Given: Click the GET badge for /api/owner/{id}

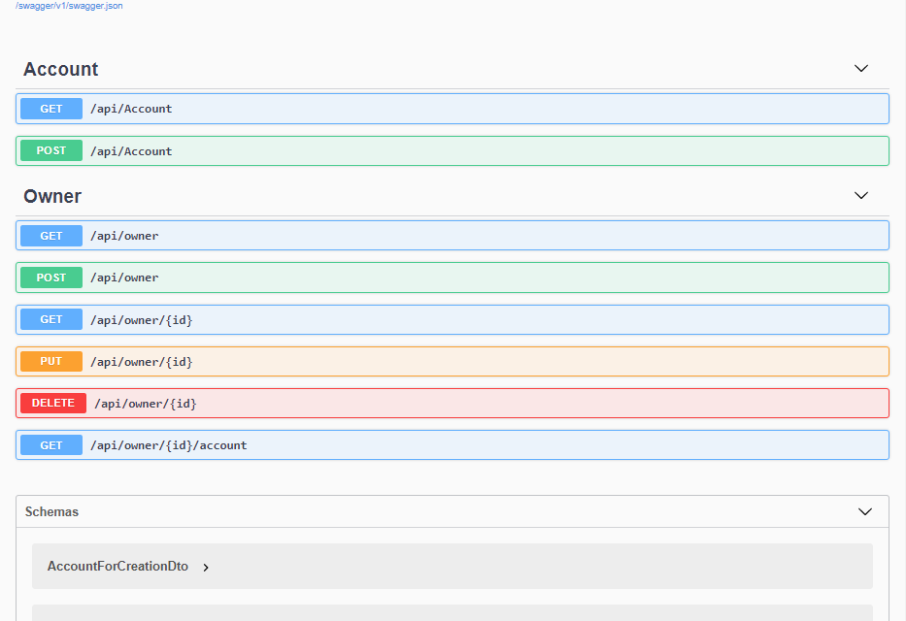Looking at the screenshot, I should (51, 319).
